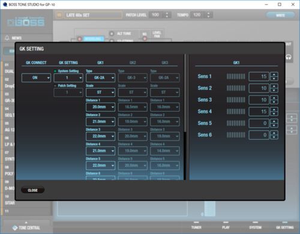300x234 pixels.
Task: Open GK1 Distance 3 dropdown 22.0mm
Action: pos(100,136)
